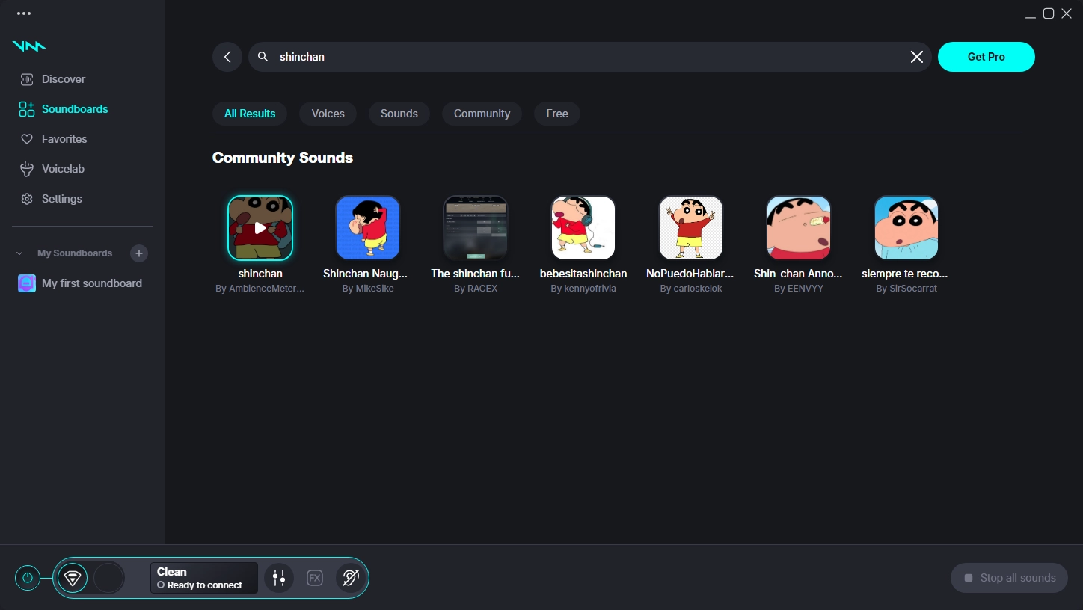The image size is (1083, 610).
Task: Clear the search text with X
Action: [917, 57]
